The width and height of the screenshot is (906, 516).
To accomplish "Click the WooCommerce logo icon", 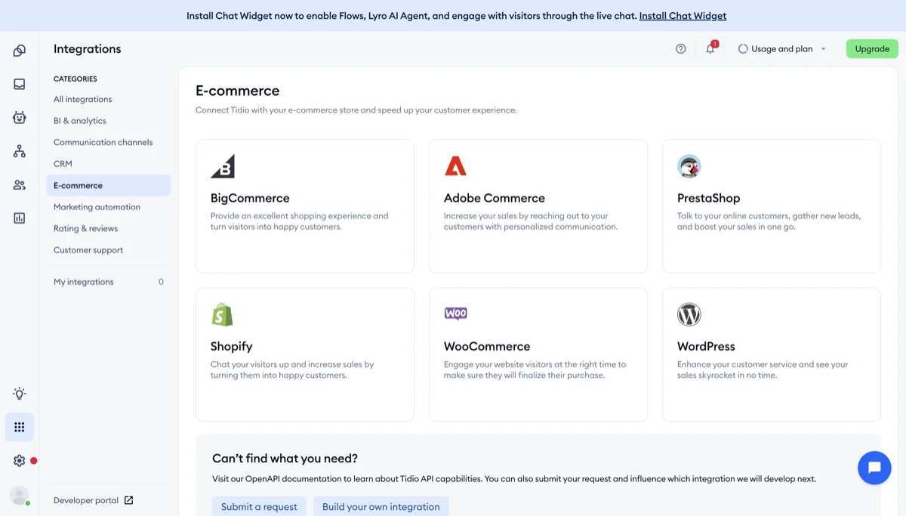I will click(x=456, y=314).
